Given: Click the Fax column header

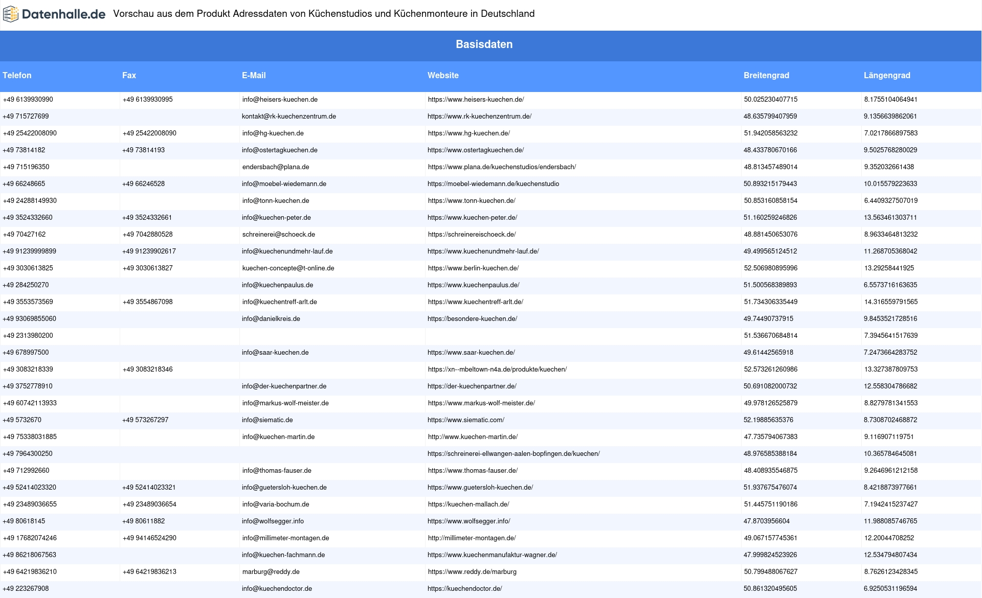Looking at the screenshot, I should 129,75.
